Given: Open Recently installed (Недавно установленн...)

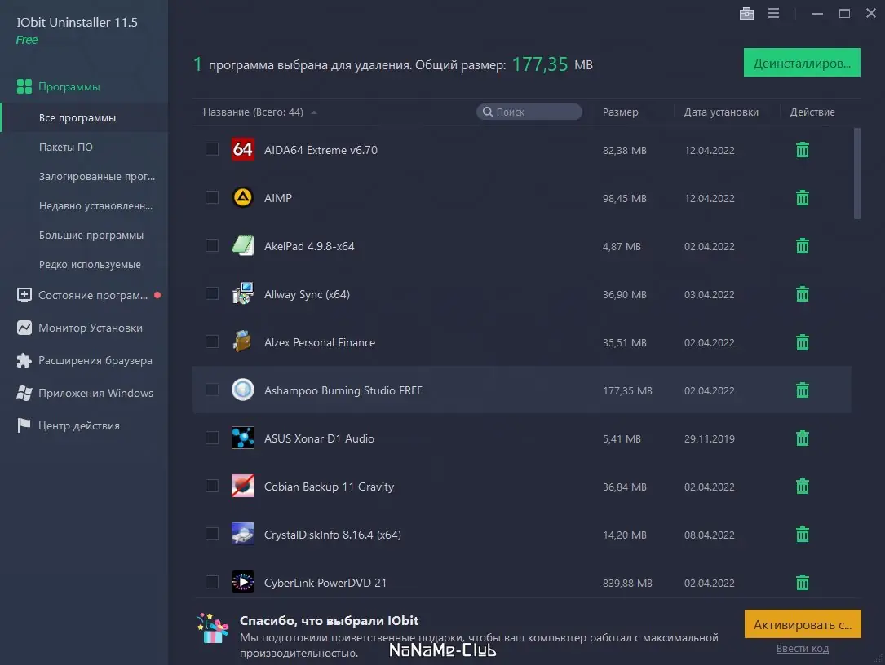Looking at the screenshot, I should pyautogui.click(x=96, y=206).
